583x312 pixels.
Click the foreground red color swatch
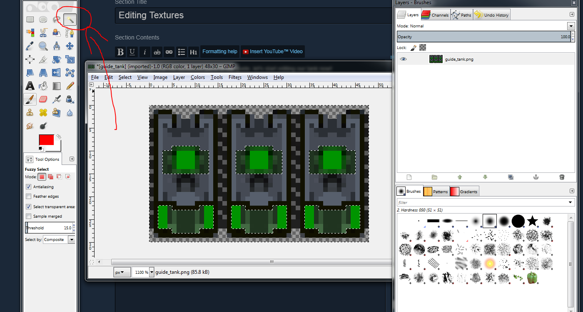pyautogui.click(x=46, y=140)
